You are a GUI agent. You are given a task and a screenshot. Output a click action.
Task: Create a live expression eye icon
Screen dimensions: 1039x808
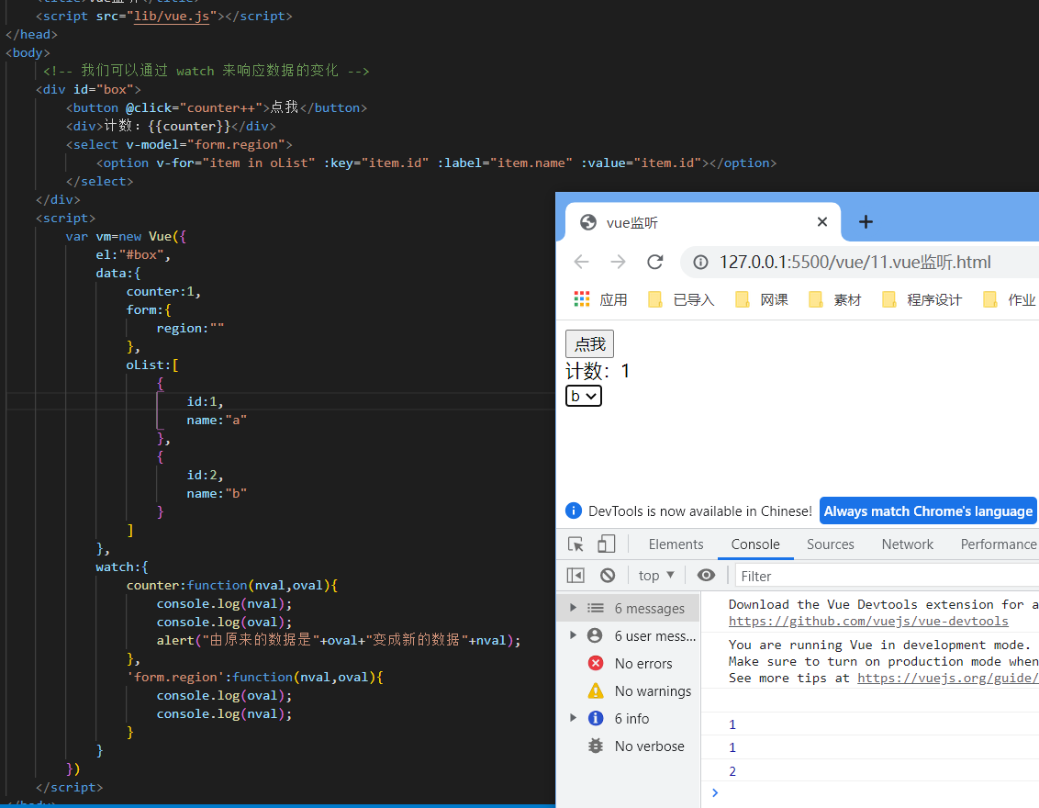(707, 576)
